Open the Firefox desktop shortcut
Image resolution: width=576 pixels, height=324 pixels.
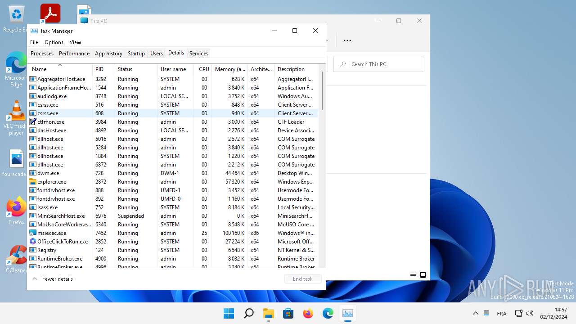tap(16, 211)
